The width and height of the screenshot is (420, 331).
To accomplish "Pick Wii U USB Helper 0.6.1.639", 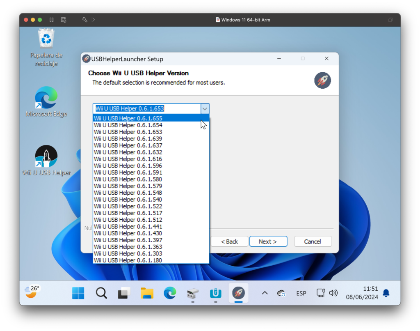I will (151, 138).
